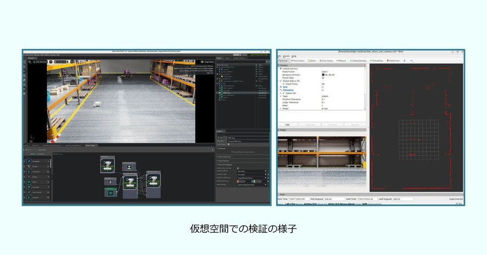Click the Remove button in RViz Displays
487x255 pixels.
pos(332,125)
